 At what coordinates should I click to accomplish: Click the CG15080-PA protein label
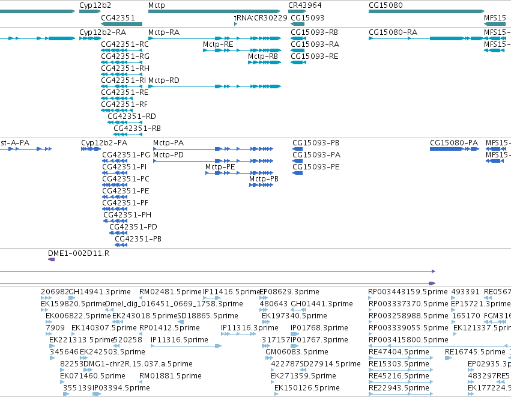(x=454, y=143)
